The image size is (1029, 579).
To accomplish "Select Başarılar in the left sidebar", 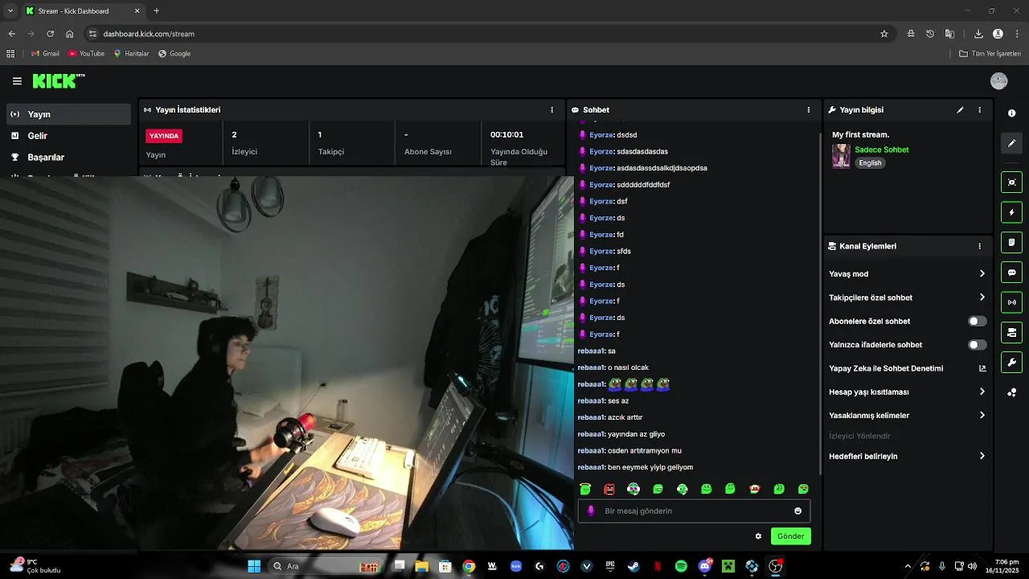I will 68,158.
